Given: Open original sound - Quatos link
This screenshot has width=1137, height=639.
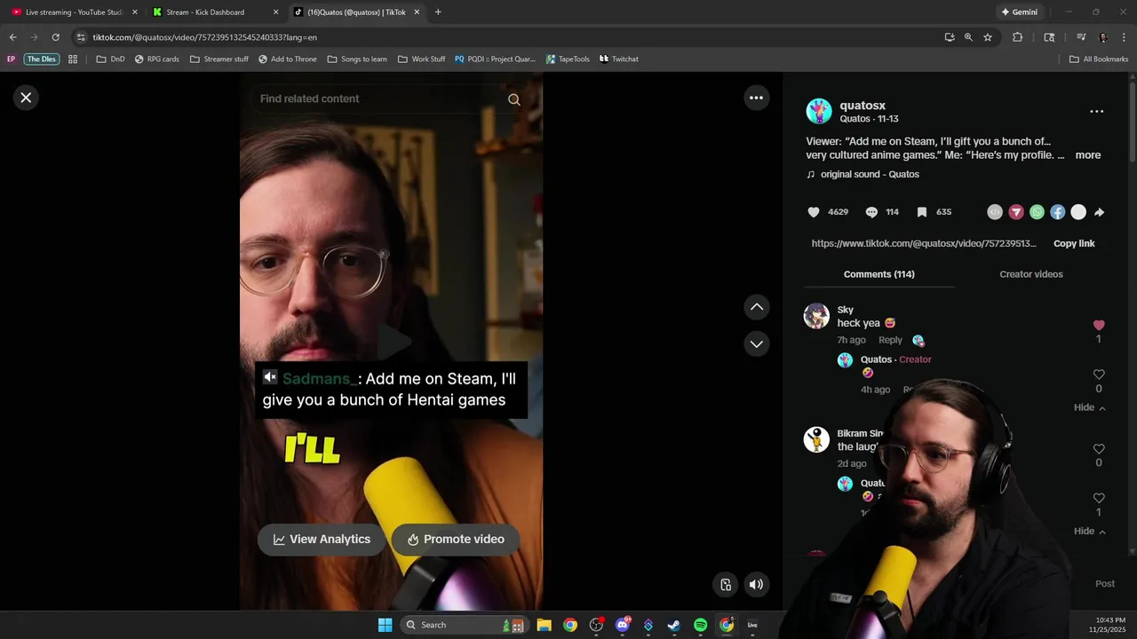Looking at the screenshot, I should point(870,174).
